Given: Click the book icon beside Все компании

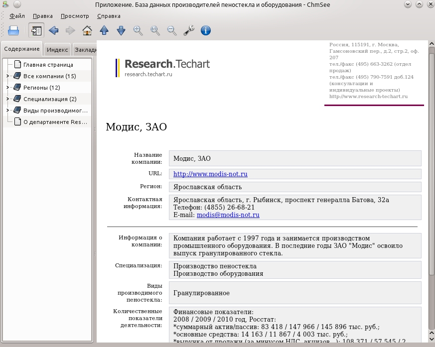Looking at the screenshot, I should (x=17, y=76).
